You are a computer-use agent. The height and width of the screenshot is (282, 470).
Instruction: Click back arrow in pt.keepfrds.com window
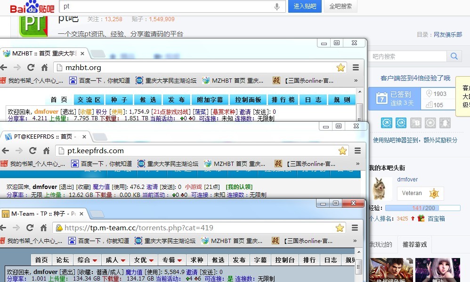click(x=5, y=150)
